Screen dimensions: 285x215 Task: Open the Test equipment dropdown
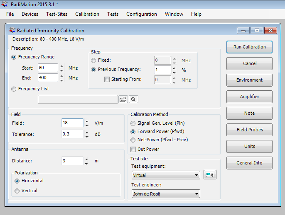tap(166, 175)
